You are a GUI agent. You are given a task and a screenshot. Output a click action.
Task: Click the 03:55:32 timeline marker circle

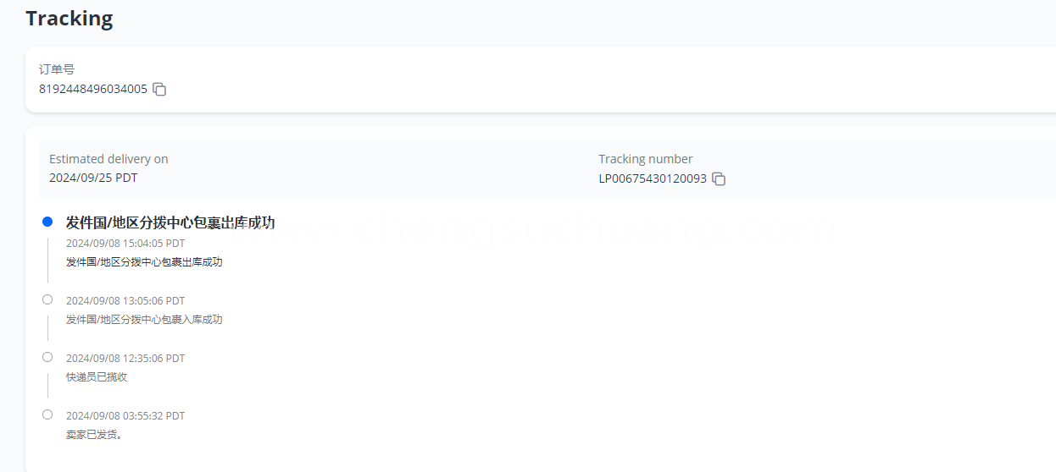click(47, 414)
